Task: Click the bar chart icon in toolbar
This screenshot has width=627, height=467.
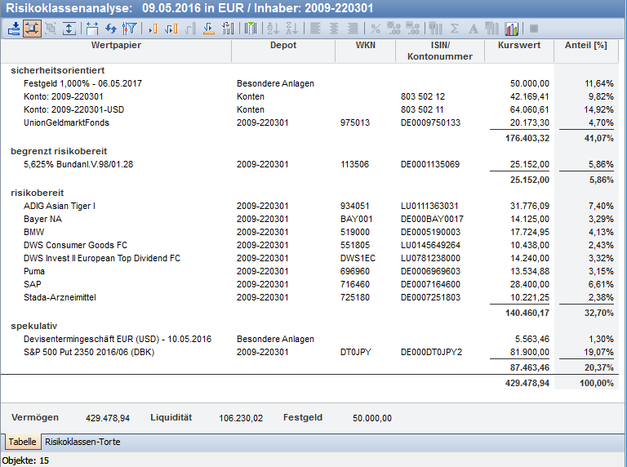Action: click(x=512, y=29)
